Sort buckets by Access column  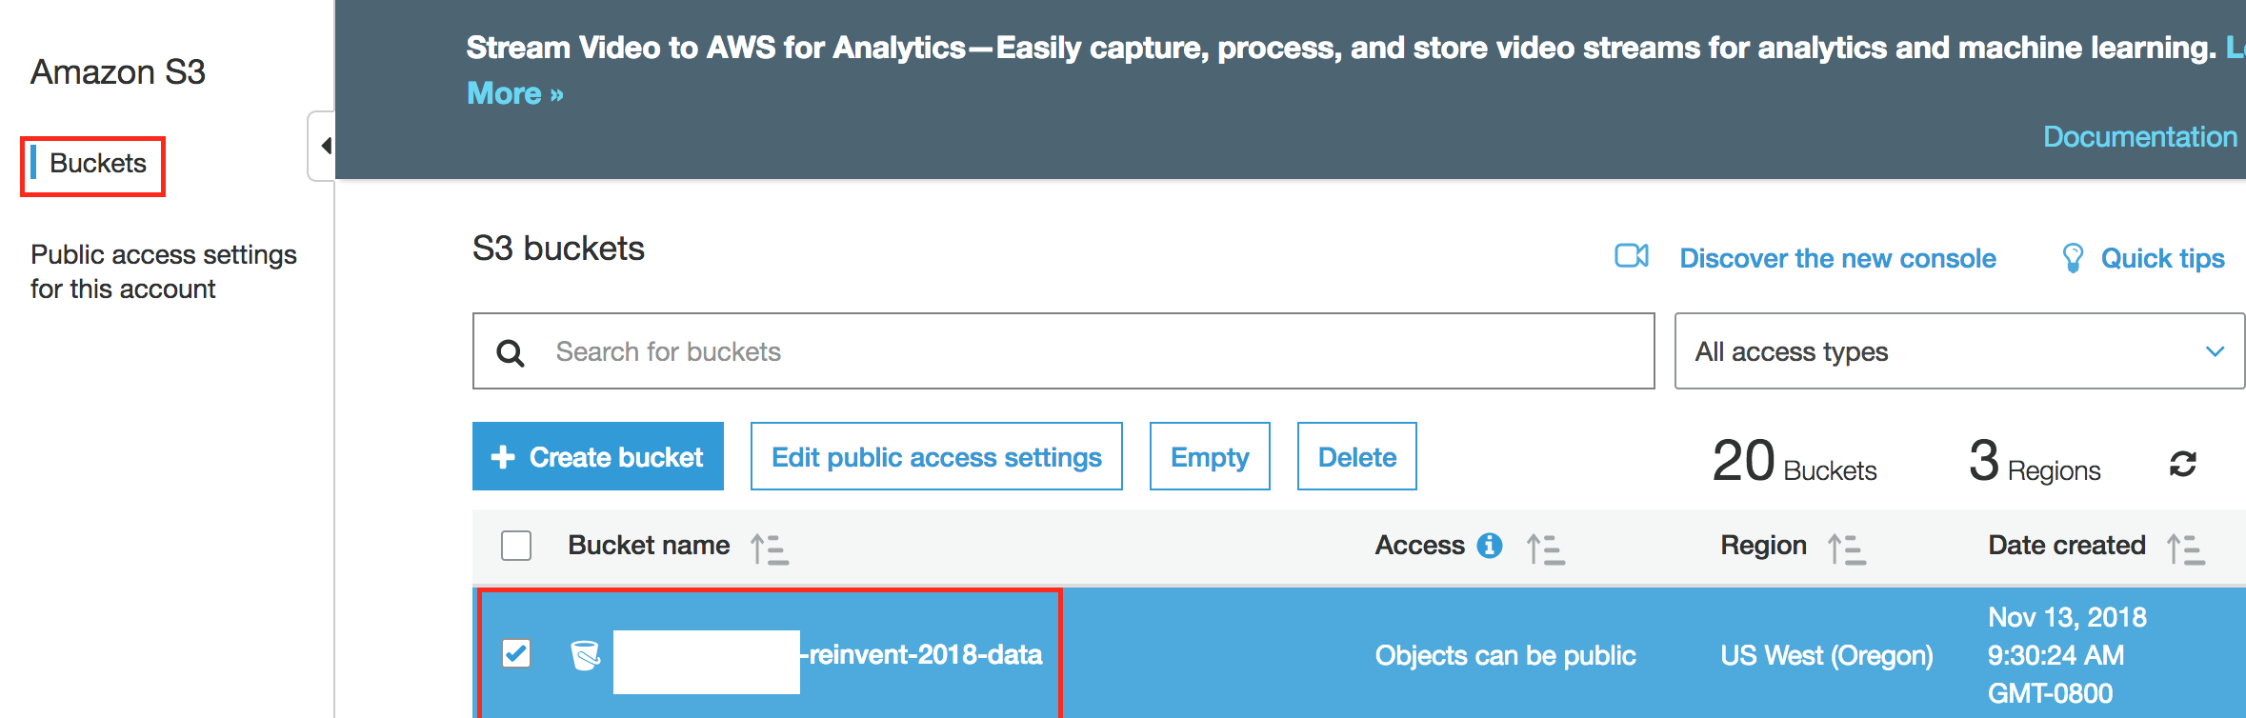(1545, 549)
